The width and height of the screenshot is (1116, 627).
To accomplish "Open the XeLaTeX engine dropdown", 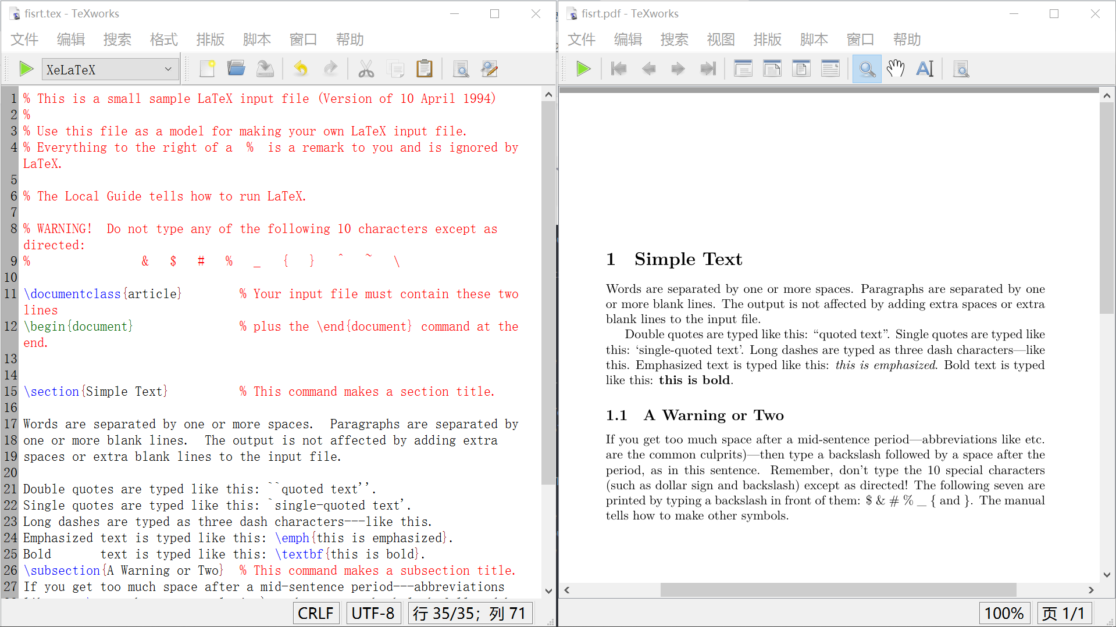I will [167, 69].
